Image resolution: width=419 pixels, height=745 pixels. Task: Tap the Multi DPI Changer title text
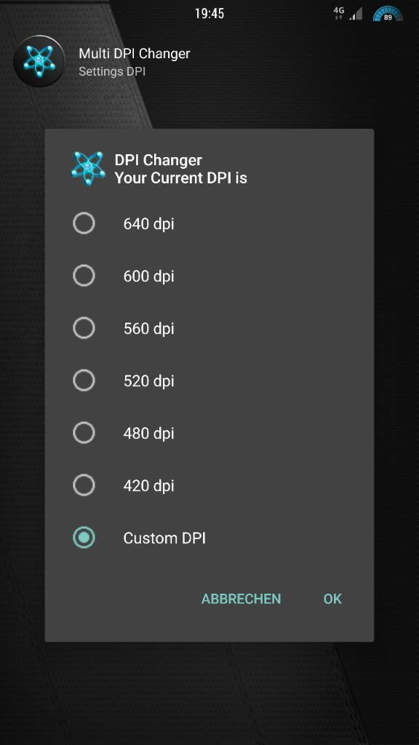(135, 53)
